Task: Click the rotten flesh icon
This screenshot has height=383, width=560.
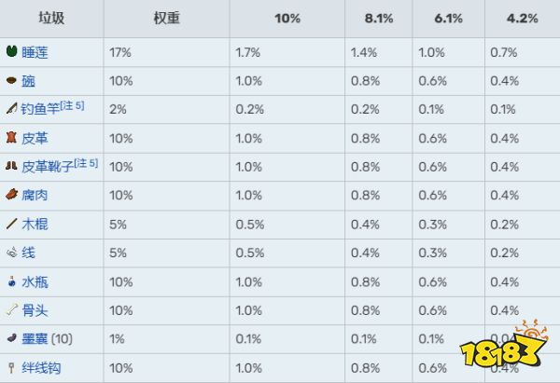Action: click(x=12, y=195)
